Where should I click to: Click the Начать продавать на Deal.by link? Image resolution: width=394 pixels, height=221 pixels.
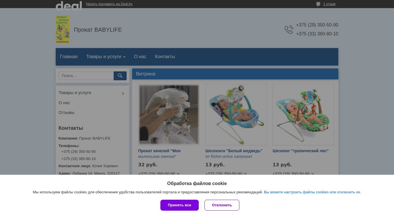coord(109,4)
